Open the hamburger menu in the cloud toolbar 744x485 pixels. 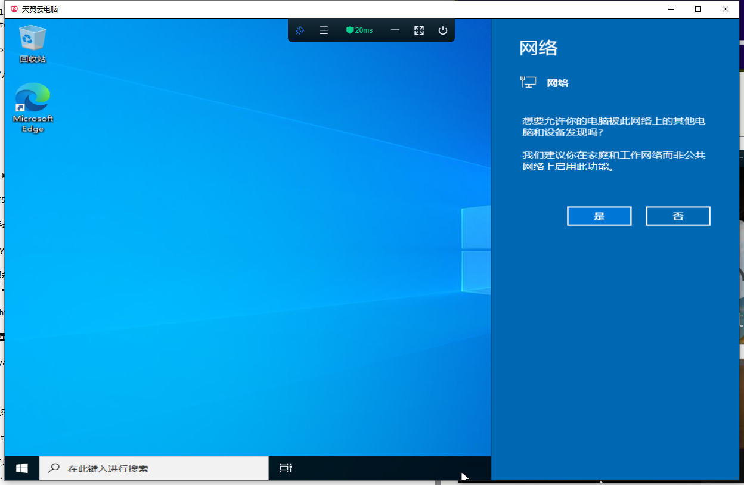324,30
